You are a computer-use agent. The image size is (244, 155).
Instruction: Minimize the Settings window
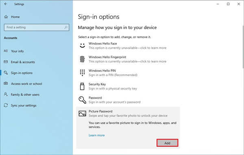click(218, 4)
